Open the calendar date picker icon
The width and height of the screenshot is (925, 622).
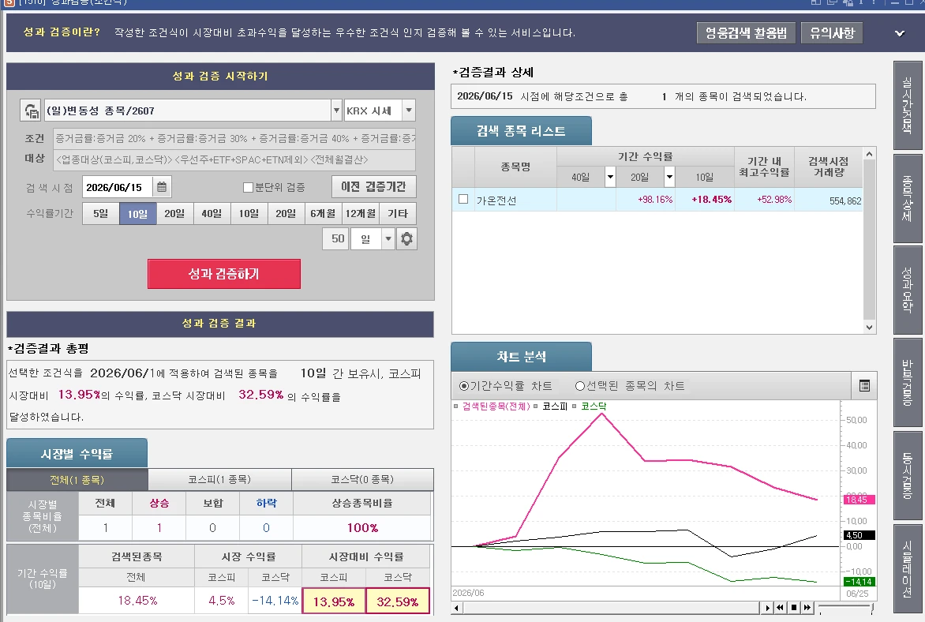coord(162,187)
